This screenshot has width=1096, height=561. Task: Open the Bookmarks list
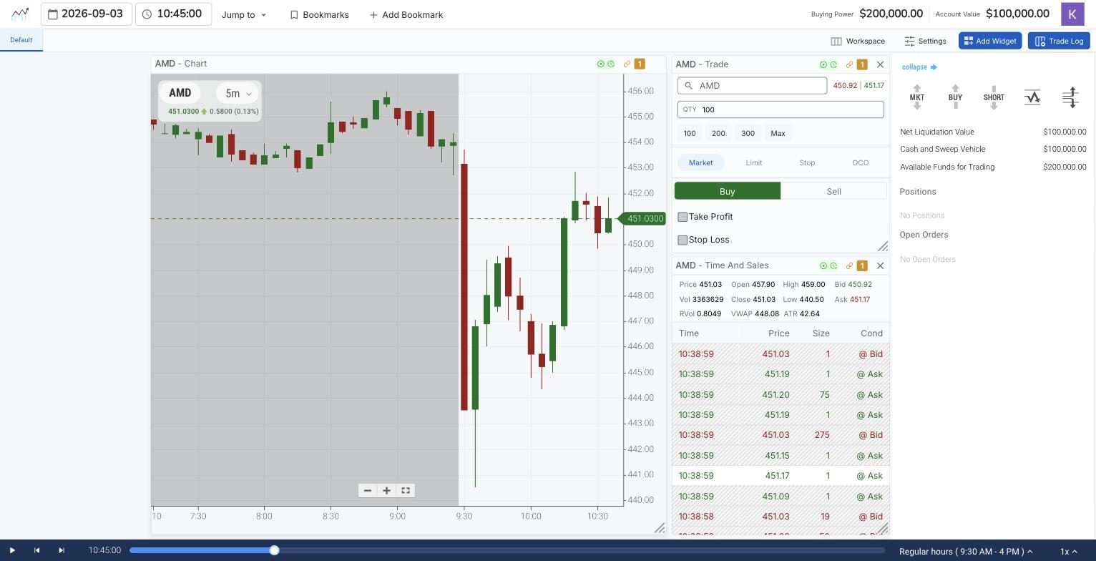pos(319,14)
